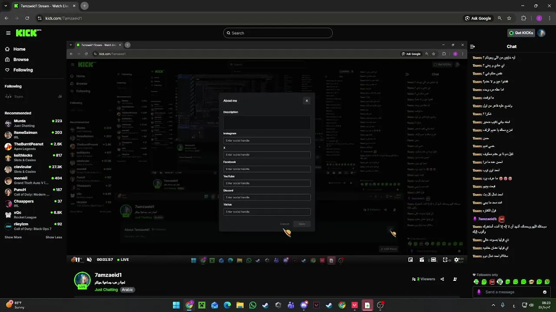
Task: Bookmark this page with the star
Action: (509, 18)
